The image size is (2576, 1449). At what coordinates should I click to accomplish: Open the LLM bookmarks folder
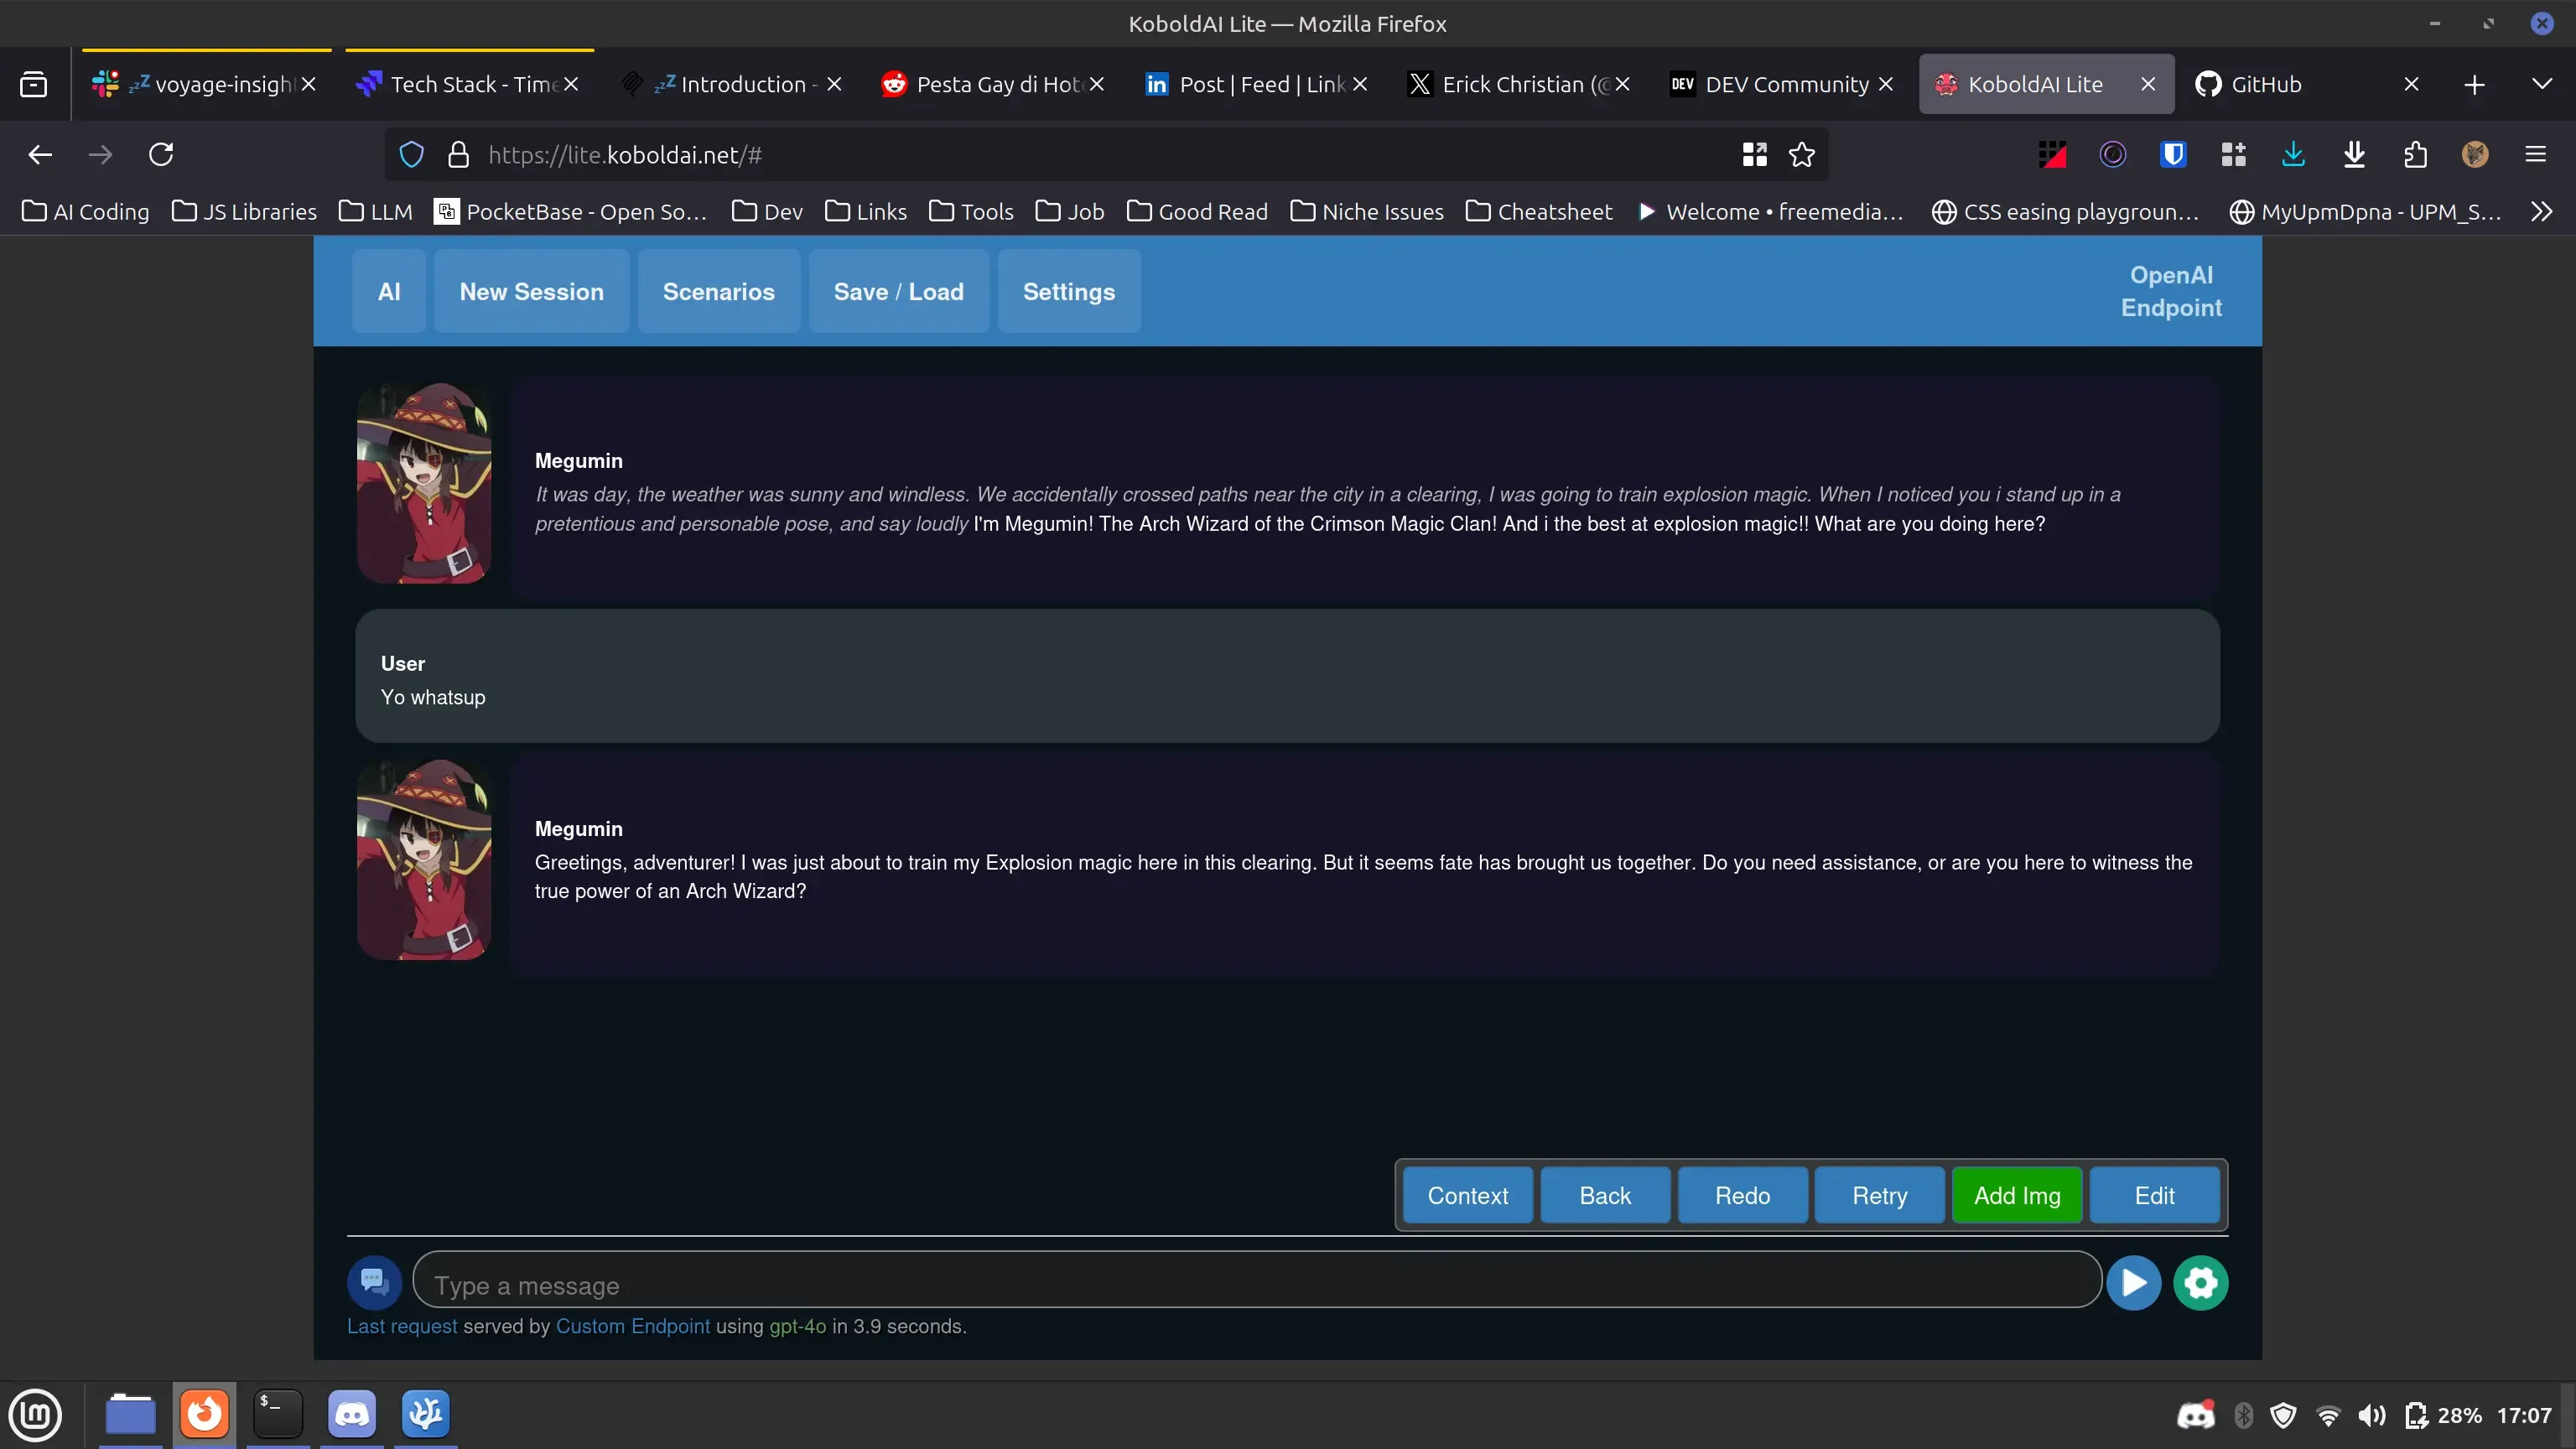point(376,212)
